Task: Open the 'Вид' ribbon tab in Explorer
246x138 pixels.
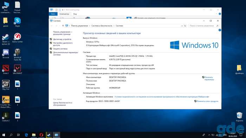Action: pyautogui.click(x=75, y=14)
